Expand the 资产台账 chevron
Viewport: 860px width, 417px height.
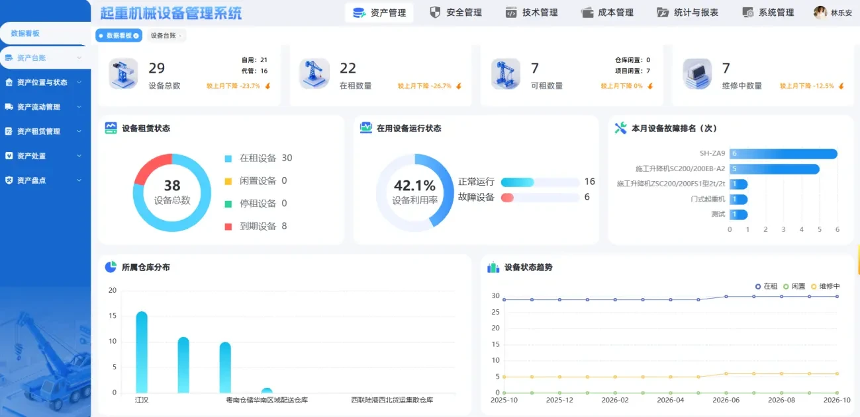[79, 58]
